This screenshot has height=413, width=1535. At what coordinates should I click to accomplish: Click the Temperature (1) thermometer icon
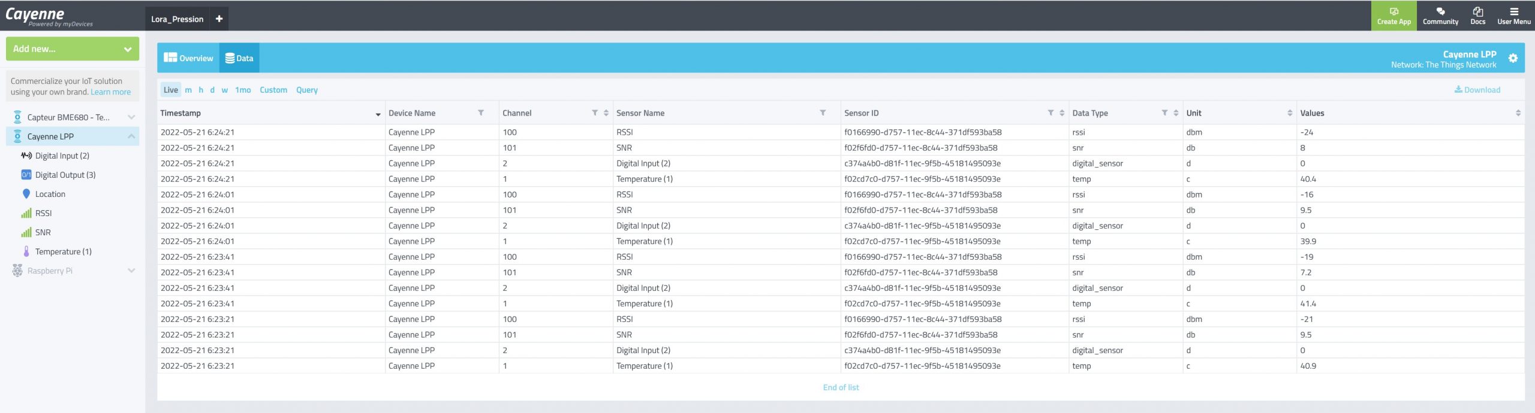tap(26, 251)
